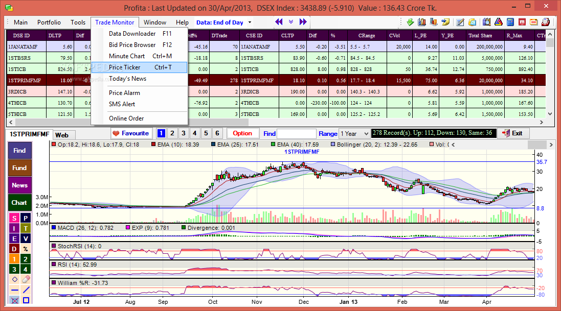Click the brown Fund side button
This screenshot has height=311, width=561.
[19, 168]
